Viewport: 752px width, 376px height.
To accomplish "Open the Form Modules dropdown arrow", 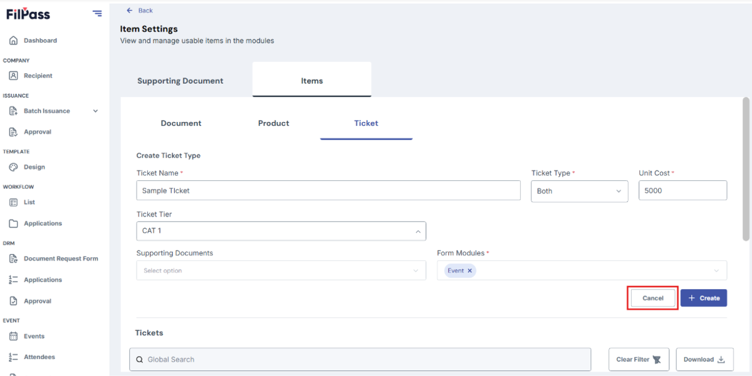I will point(717,271).
